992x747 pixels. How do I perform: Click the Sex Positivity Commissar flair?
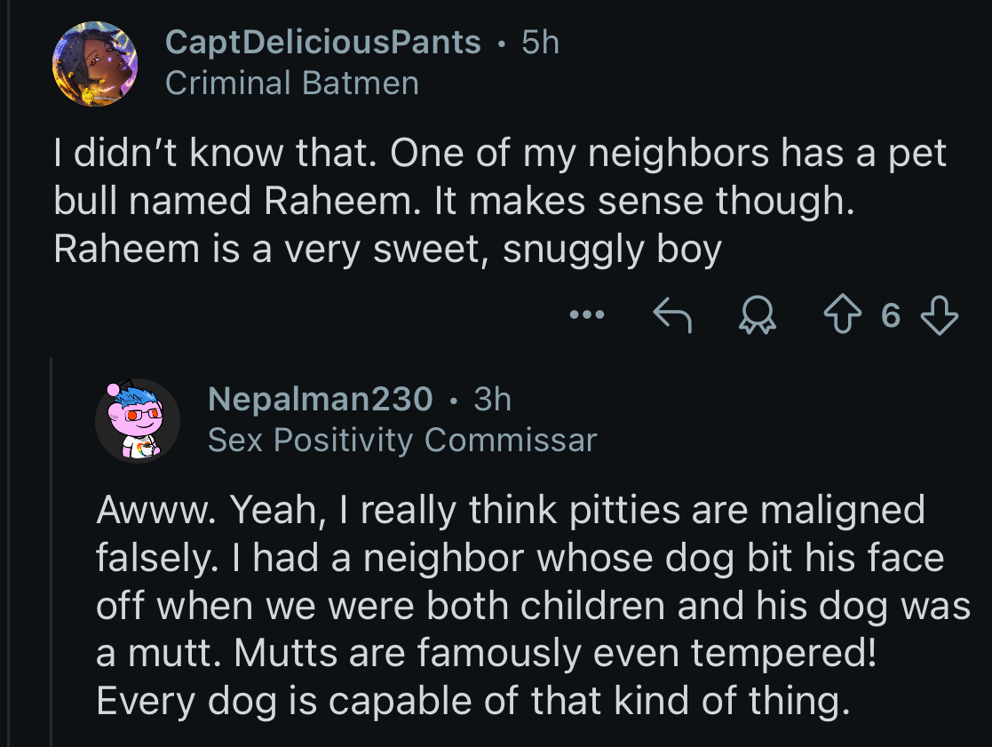[401, 440]
